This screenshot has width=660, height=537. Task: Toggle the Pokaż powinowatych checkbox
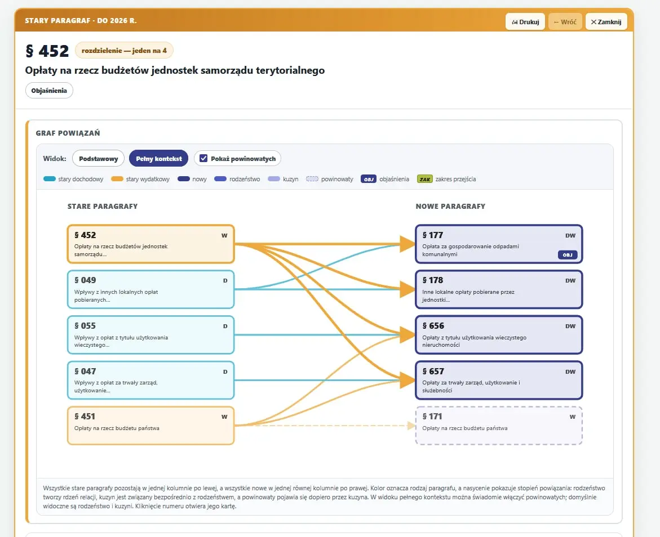click(203, 158)
